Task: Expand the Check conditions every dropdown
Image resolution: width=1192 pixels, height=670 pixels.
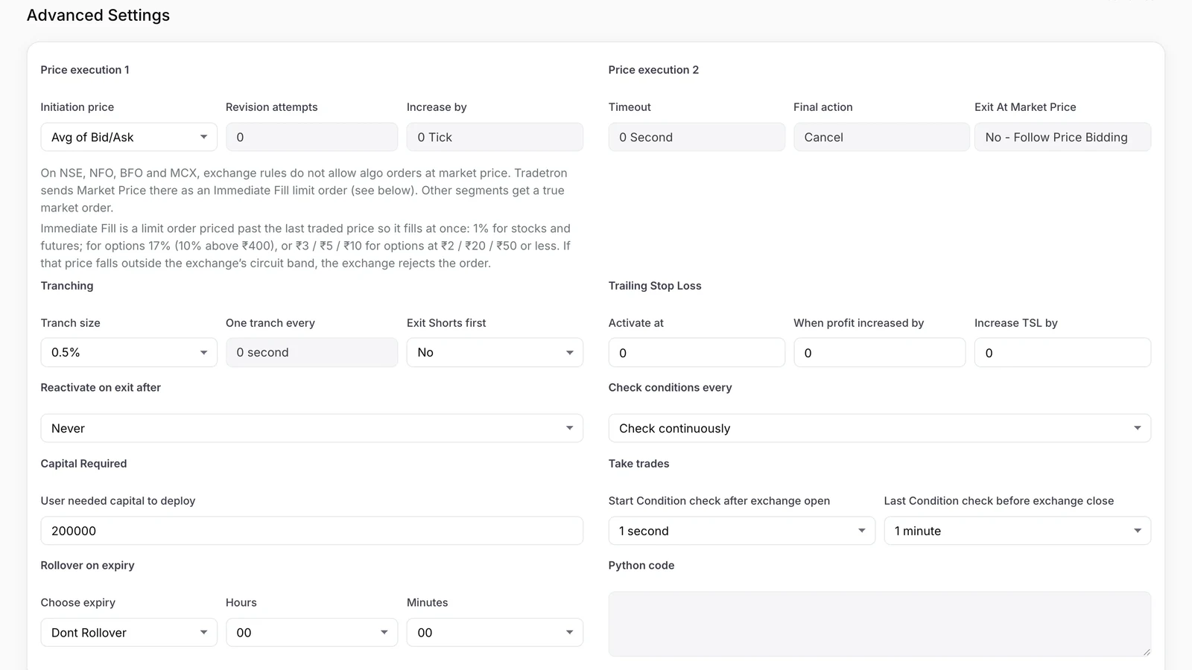Action: click(x=880, y=428)
